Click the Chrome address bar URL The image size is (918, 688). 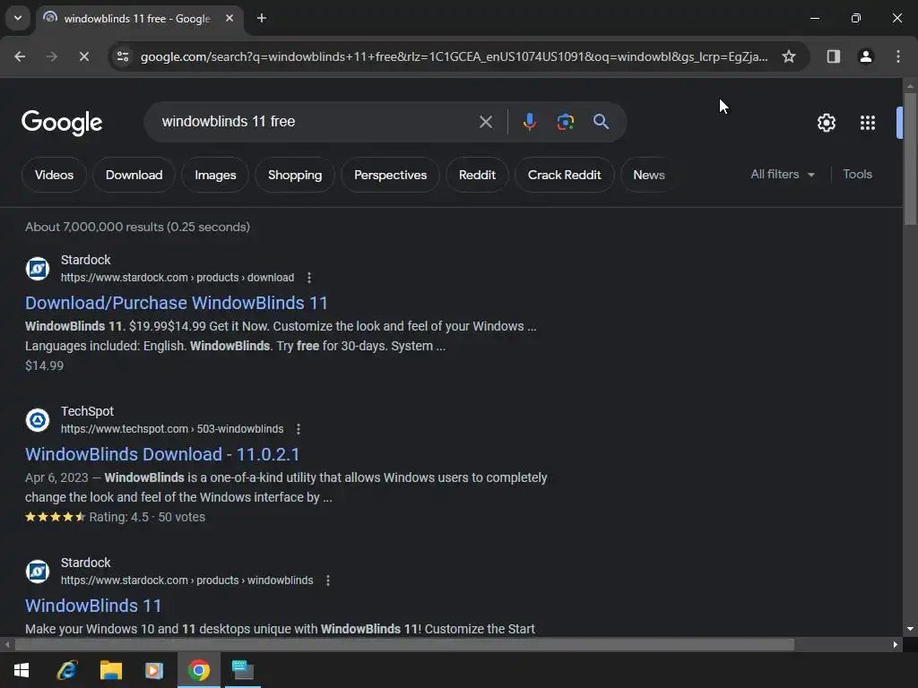point(454,56)
